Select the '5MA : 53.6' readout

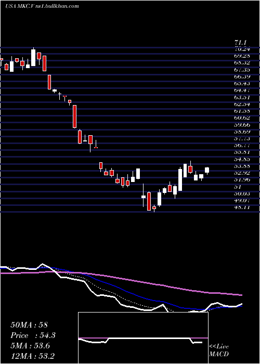31,346
